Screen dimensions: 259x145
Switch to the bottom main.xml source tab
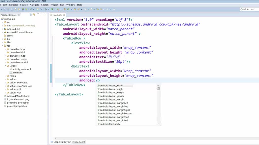(x=79, y=142)
